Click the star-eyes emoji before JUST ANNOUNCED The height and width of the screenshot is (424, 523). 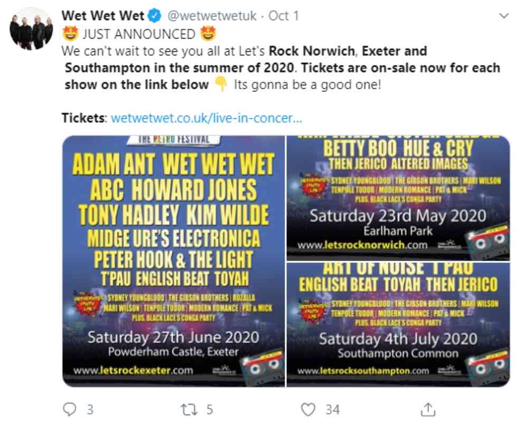point(70,34)
